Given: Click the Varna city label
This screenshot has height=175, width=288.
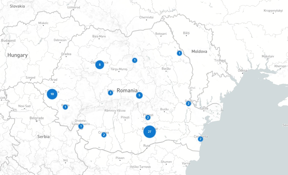Looking at the screenshot, I should (186, 163).
